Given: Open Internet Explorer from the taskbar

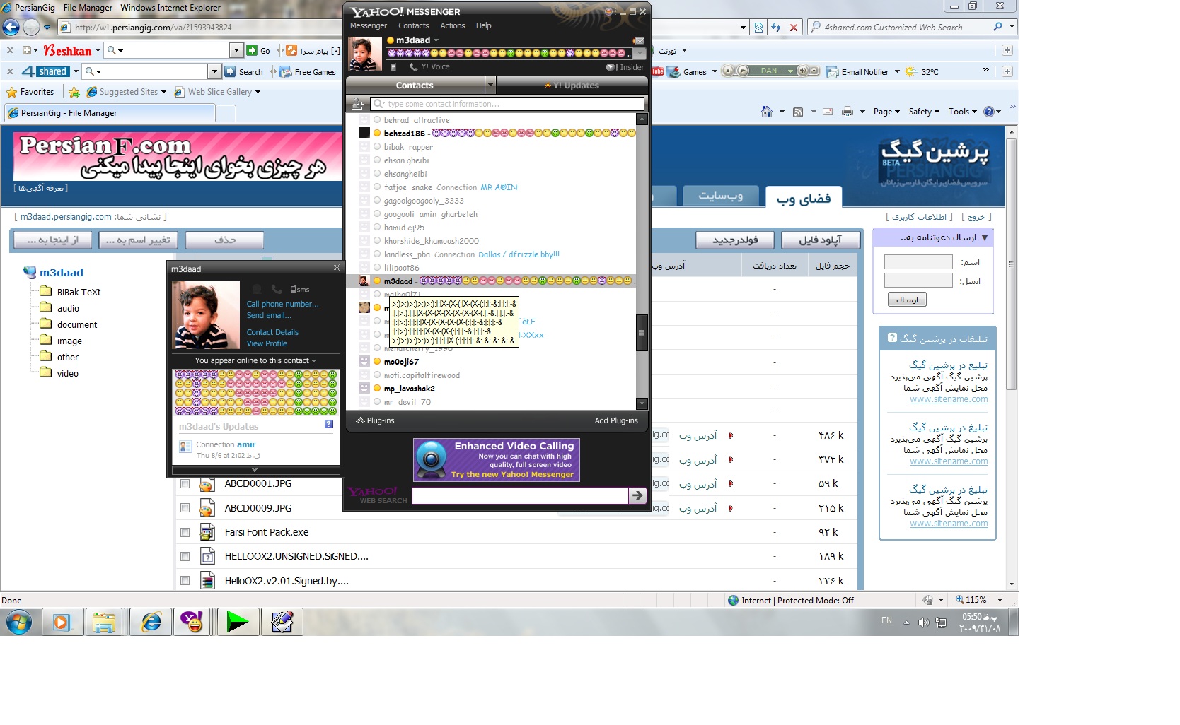Looking at the screenshot, I should [x=151, y=622].
